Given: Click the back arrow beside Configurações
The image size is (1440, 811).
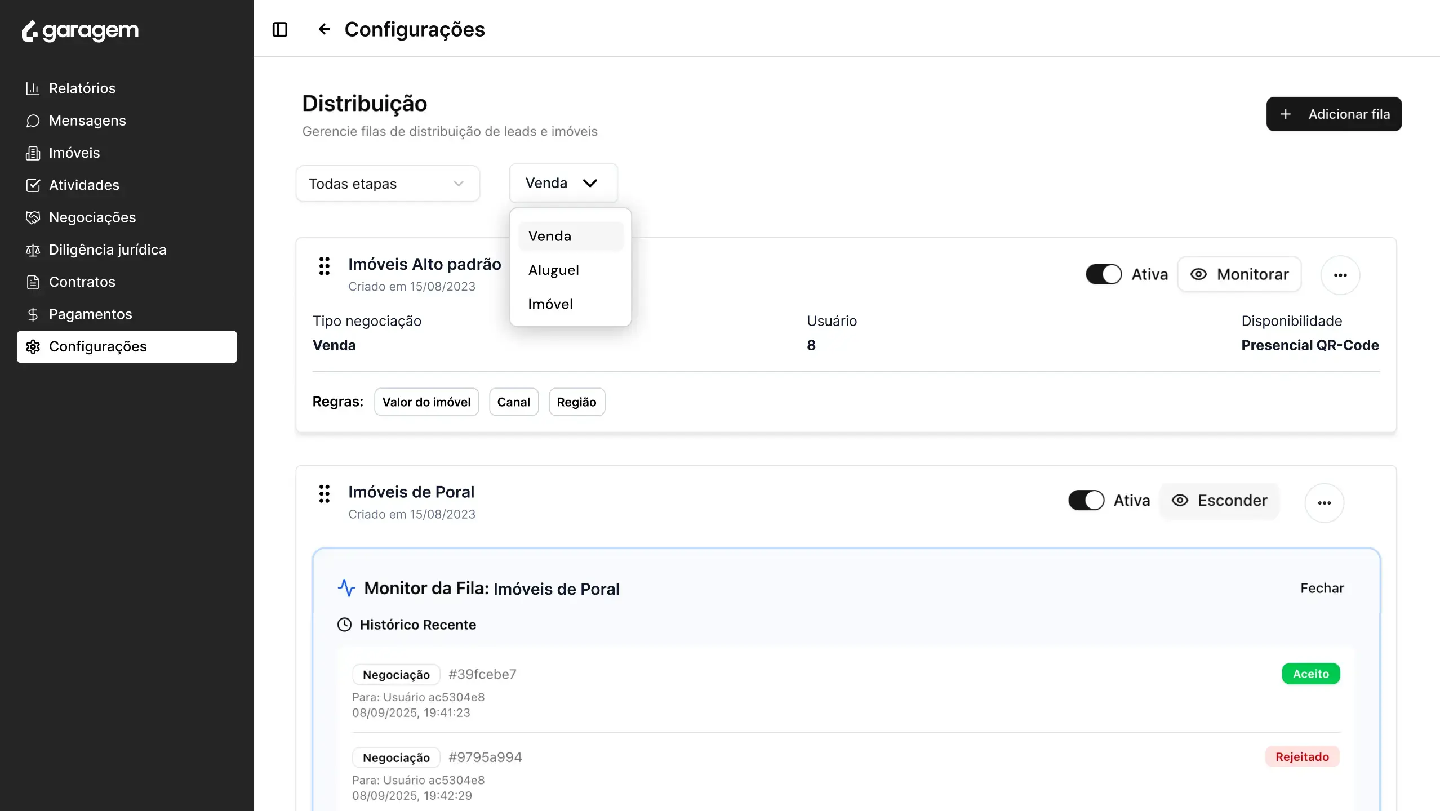Looking at the screenshot, I should click(x=324, y=29).
